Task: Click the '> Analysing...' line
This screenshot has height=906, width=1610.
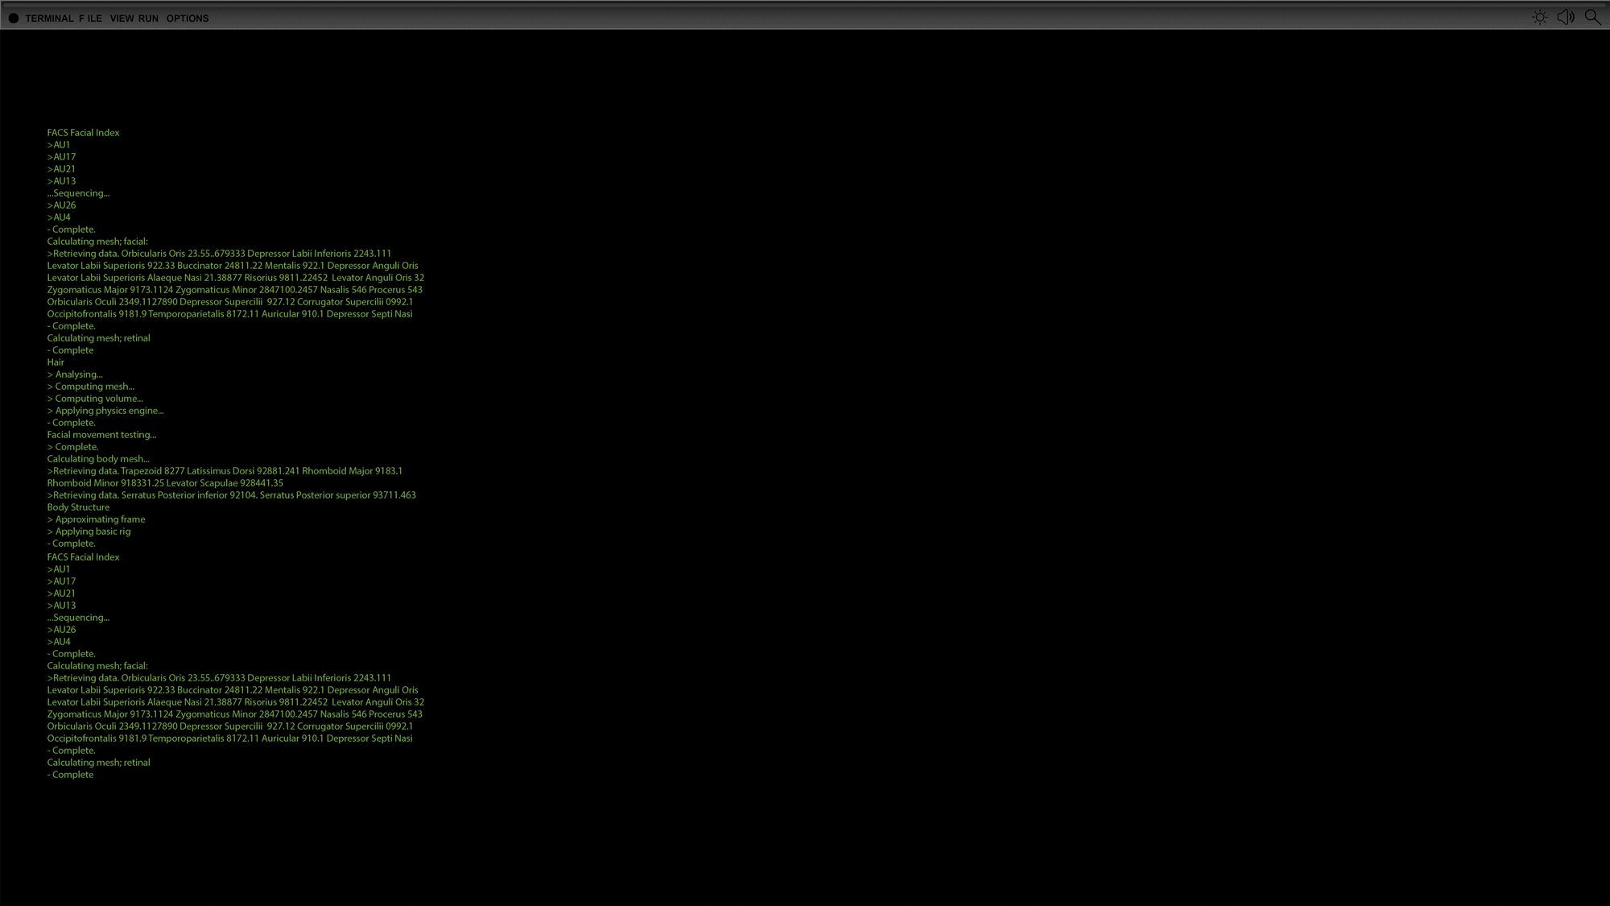Action: (x=75, y=374)
